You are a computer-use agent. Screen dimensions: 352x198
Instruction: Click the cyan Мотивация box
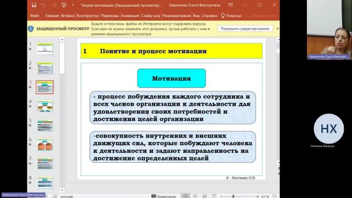click(x=171, y=78)
